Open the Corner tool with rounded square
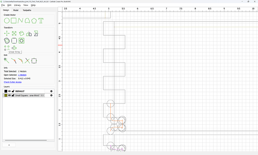This screenshot has width=258, height=155. 14,41
